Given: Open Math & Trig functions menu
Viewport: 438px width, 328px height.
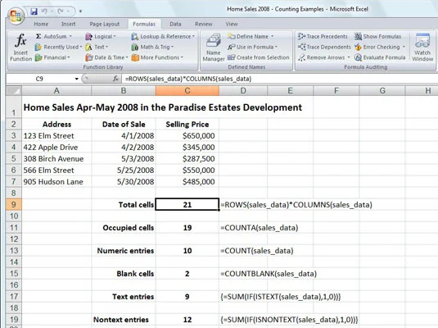Looking at the screenshot, I should click(152, 47).
